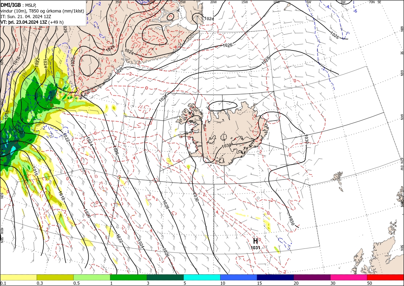Choose the purple 20–30 legend swatch
The width and height of the screenshot is (404, 286).
pyautogui.click(x=312, y=277)
